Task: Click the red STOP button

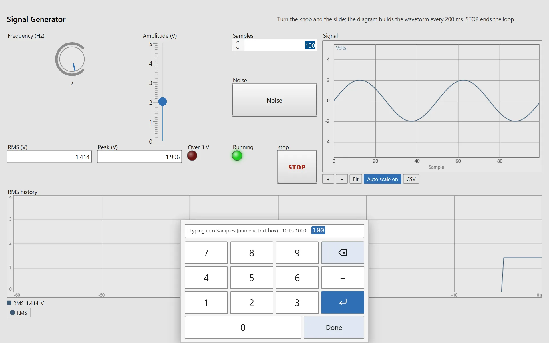Action: [297, 167]
